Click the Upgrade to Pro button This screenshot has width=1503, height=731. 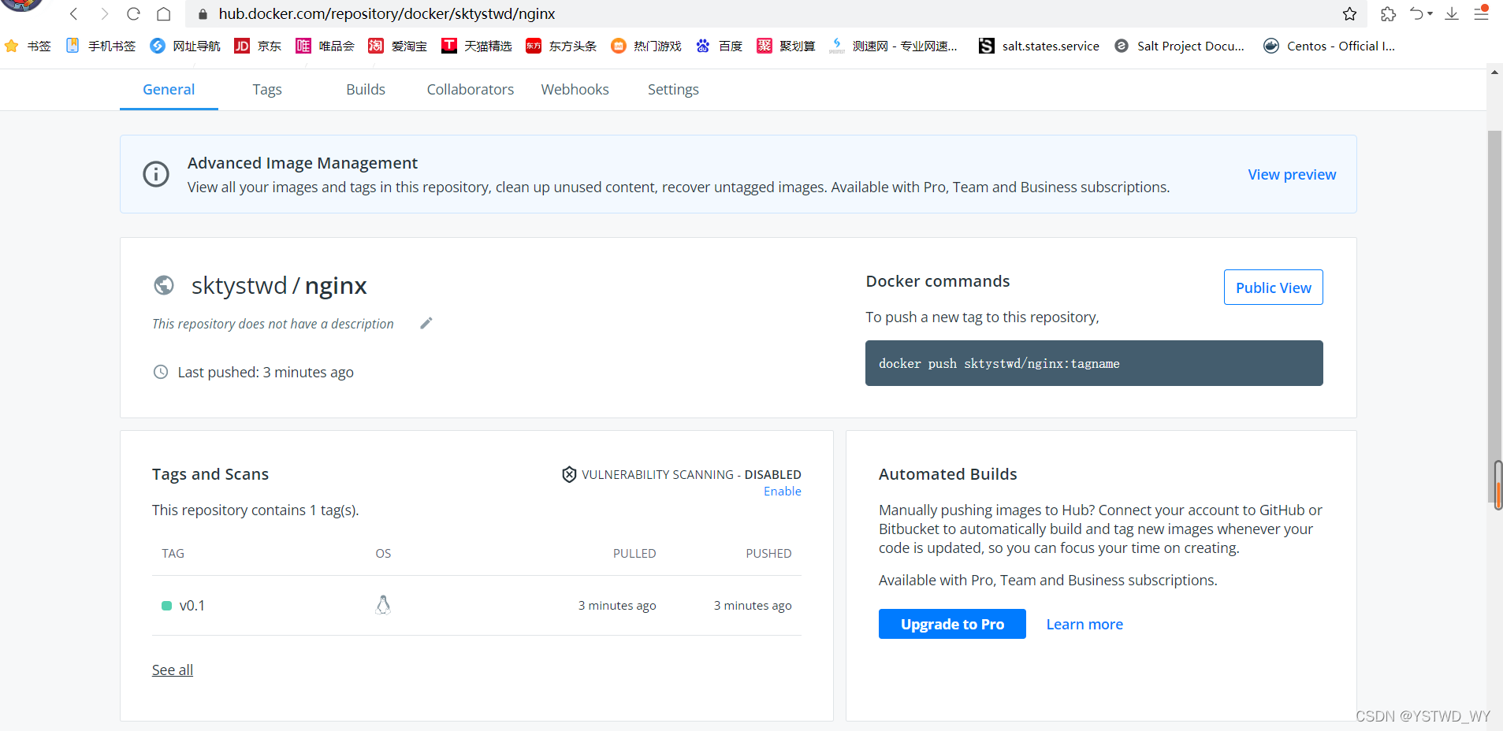pos(952,624)
